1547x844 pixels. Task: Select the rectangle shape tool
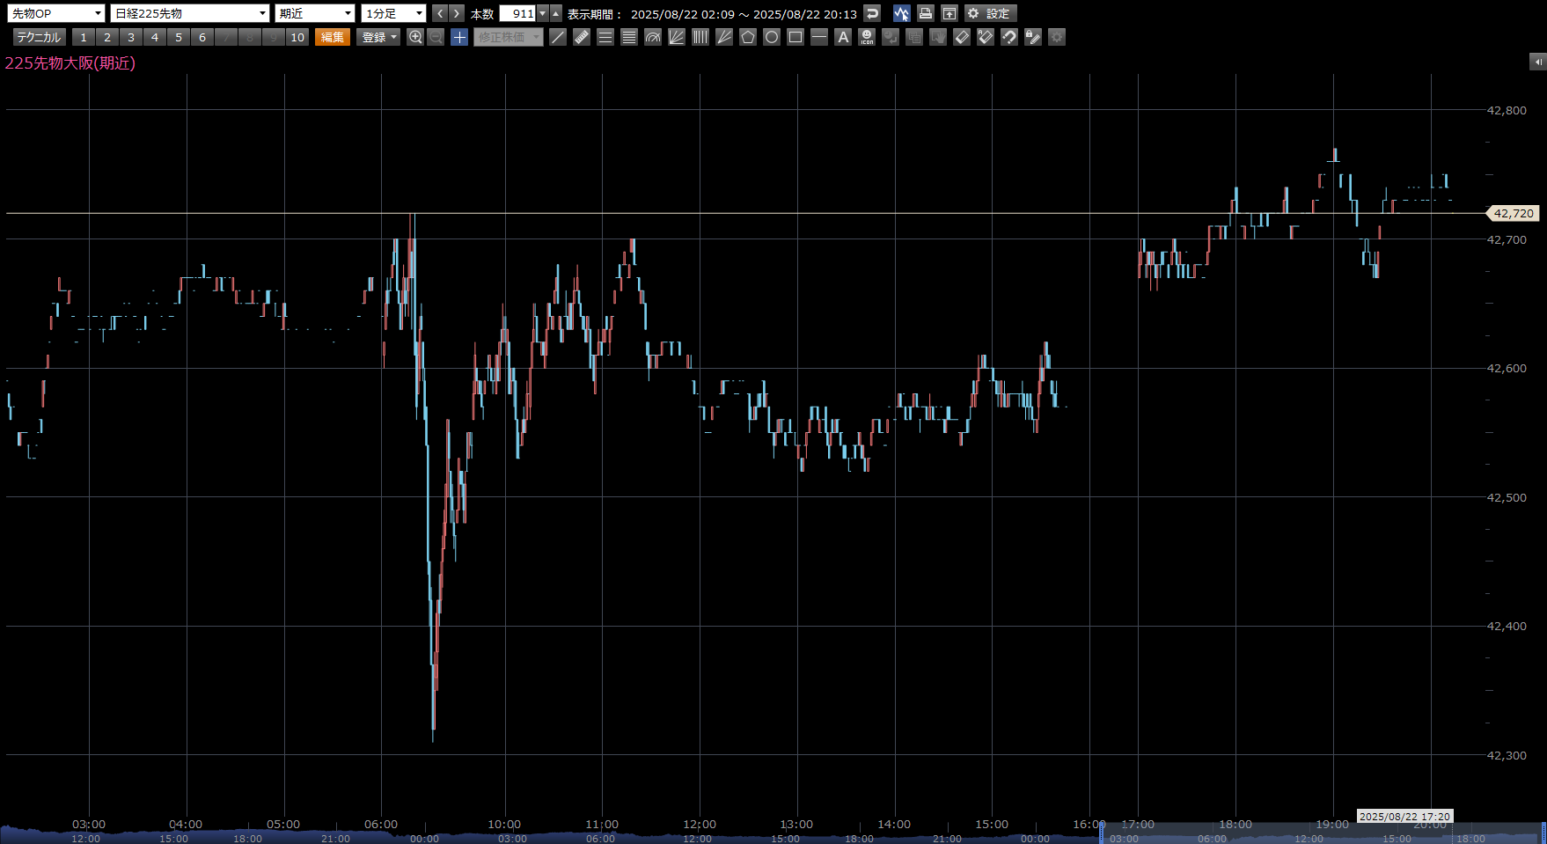(795, 37)
